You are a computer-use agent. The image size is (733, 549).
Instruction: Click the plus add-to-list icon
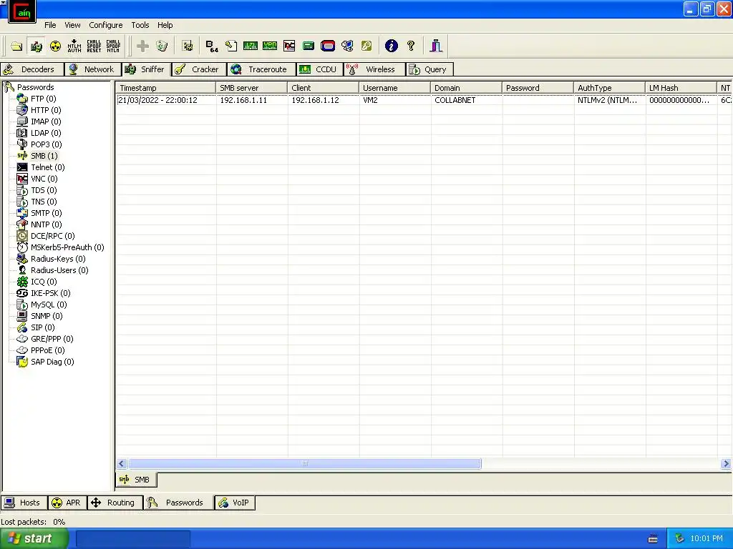point(142,46)
